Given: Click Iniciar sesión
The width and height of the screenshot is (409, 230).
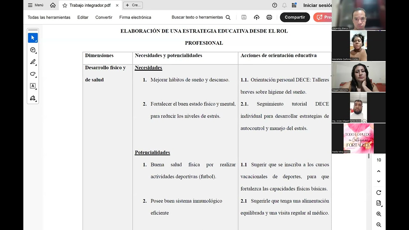Looking at the screenshot, I should tap(317, 5).
